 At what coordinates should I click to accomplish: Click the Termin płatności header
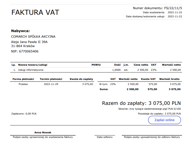(51, 79)
